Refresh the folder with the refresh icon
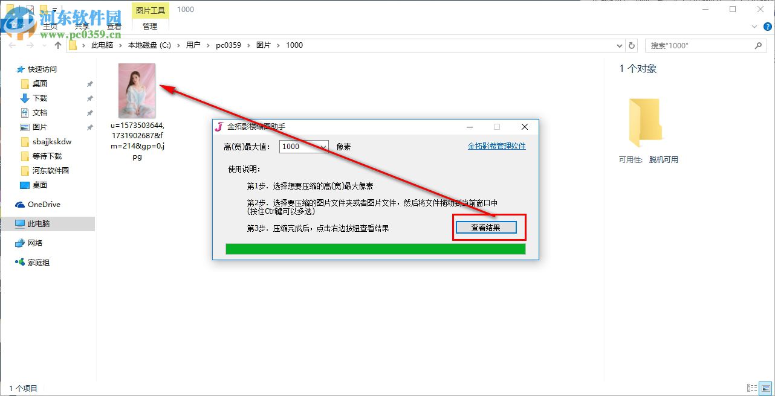Image resolution: width=775 pixels, height=396 pixels. point(631,45)
